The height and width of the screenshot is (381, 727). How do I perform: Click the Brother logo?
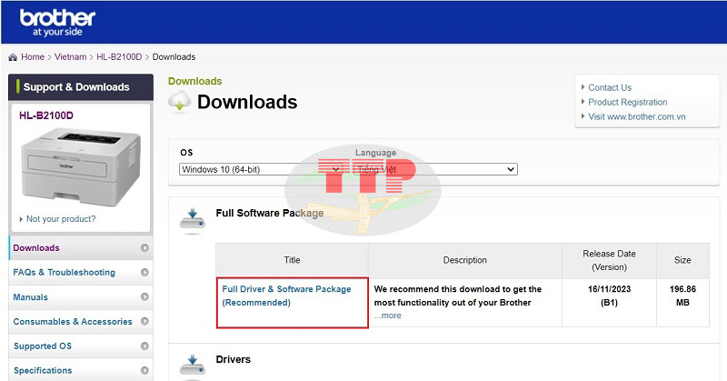pos(57,23)
